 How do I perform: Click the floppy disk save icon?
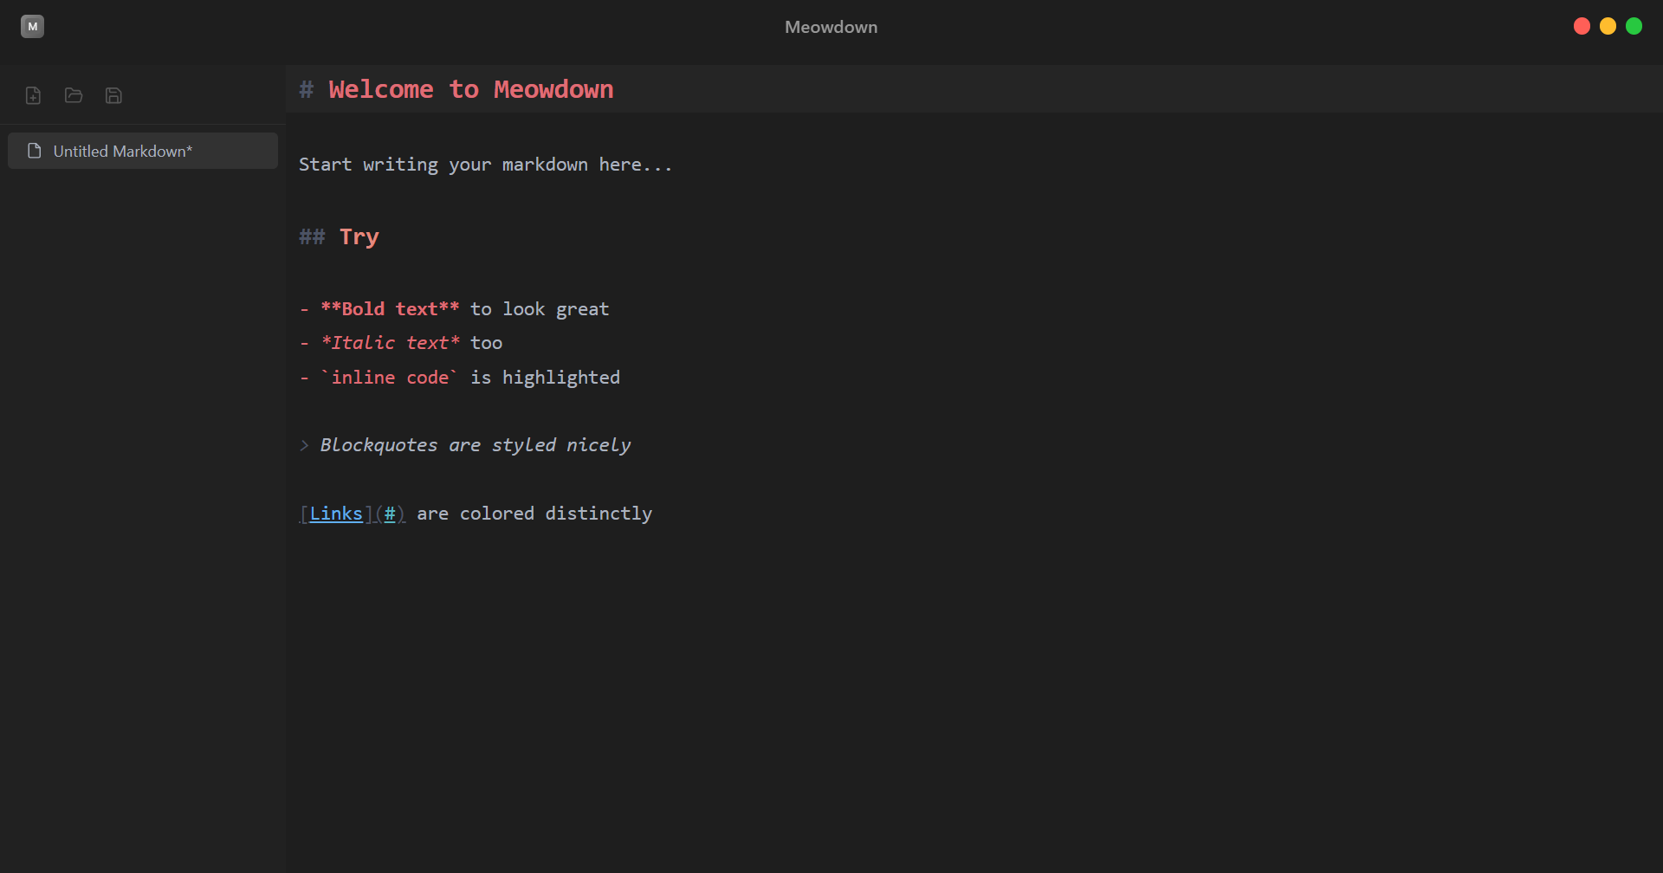pos(113,95)
